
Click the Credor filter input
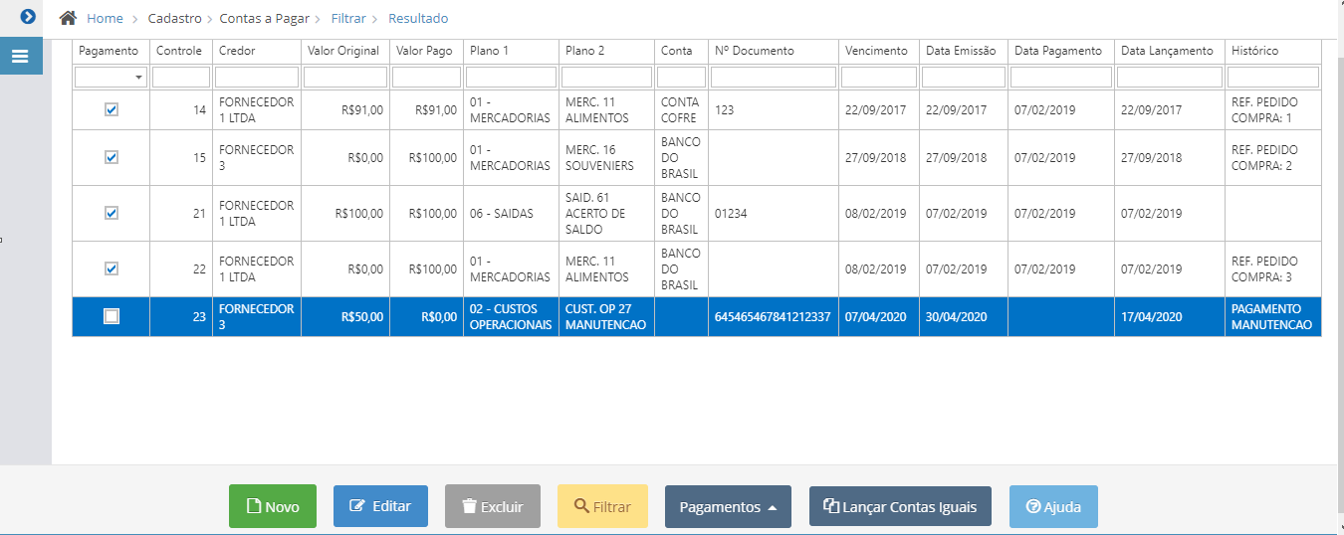click(x=257, y=77)
